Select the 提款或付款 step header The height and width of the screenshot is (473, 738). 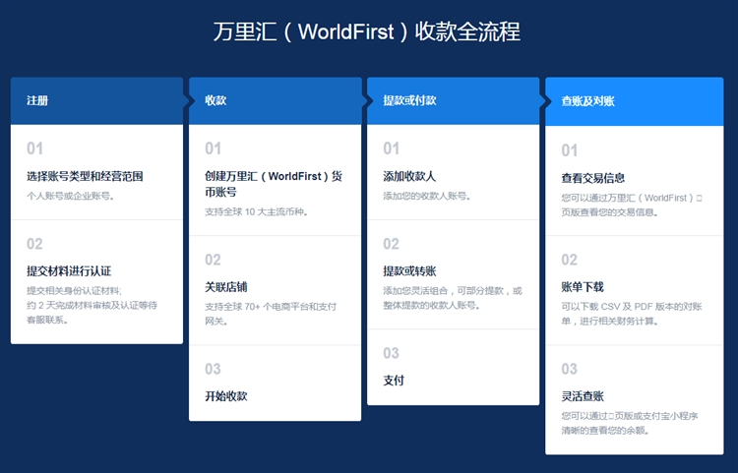point(454,100)
